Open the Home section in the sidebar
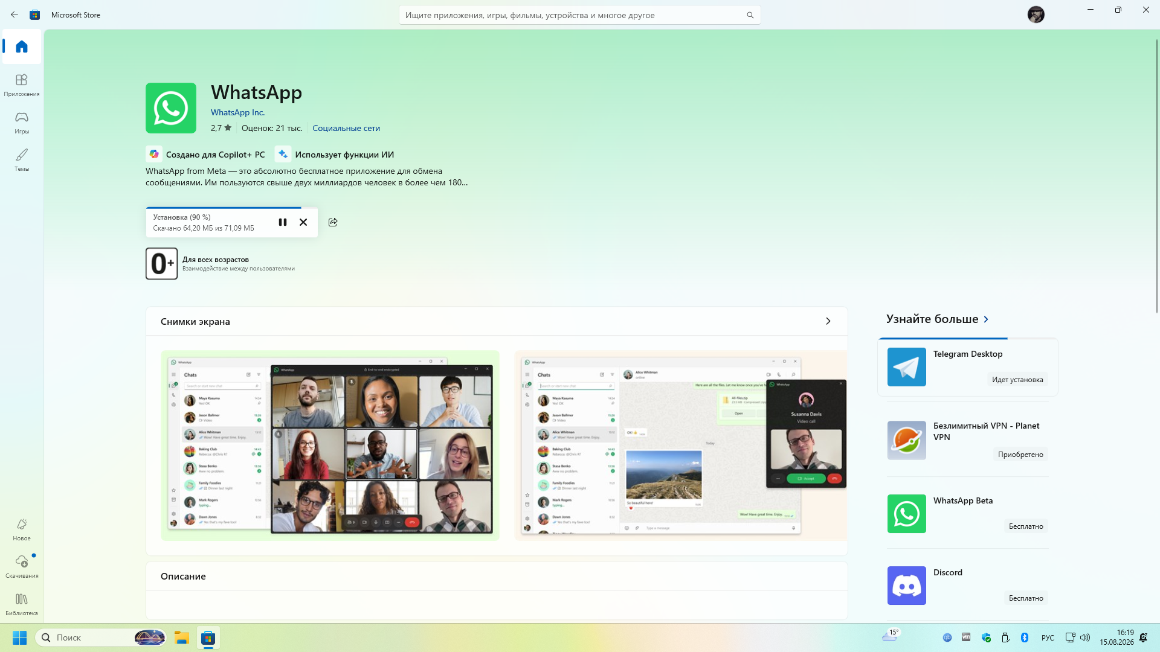Image resolution: width=1160 pixels, height=652 pixels. point(22,46)
